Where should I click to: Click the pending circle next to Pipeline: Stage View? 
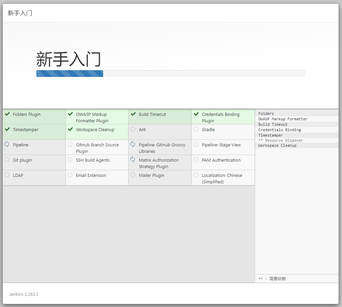coord(196,144)
